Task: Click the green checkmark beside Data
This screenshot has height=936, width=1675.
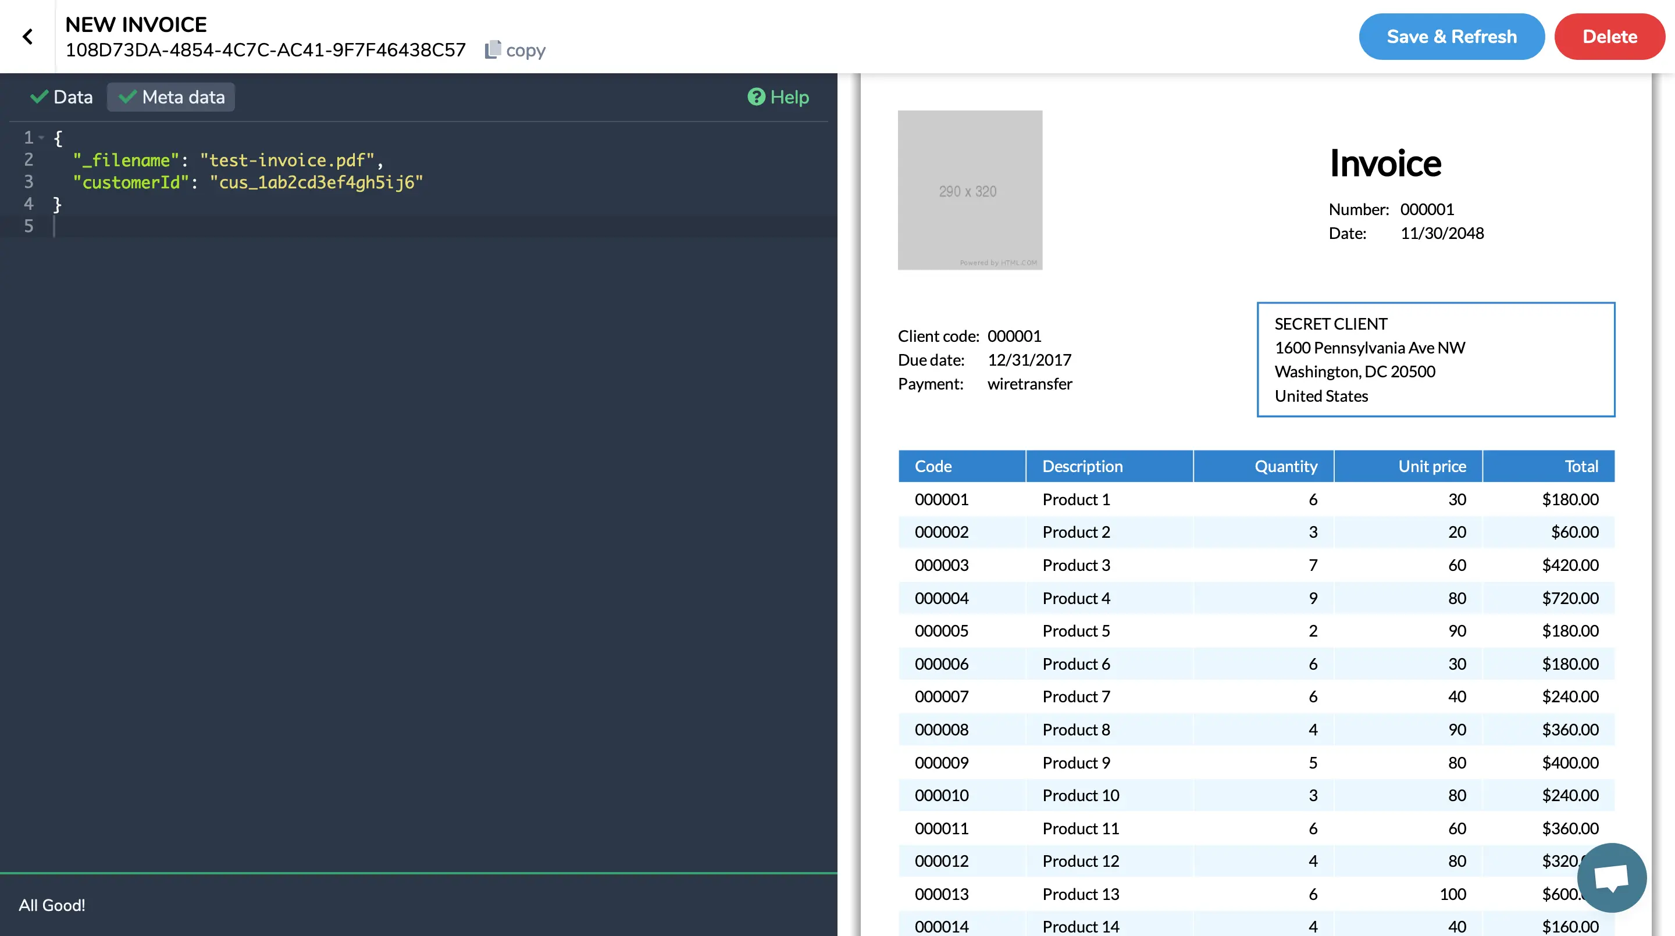Action: click(39, 97)
